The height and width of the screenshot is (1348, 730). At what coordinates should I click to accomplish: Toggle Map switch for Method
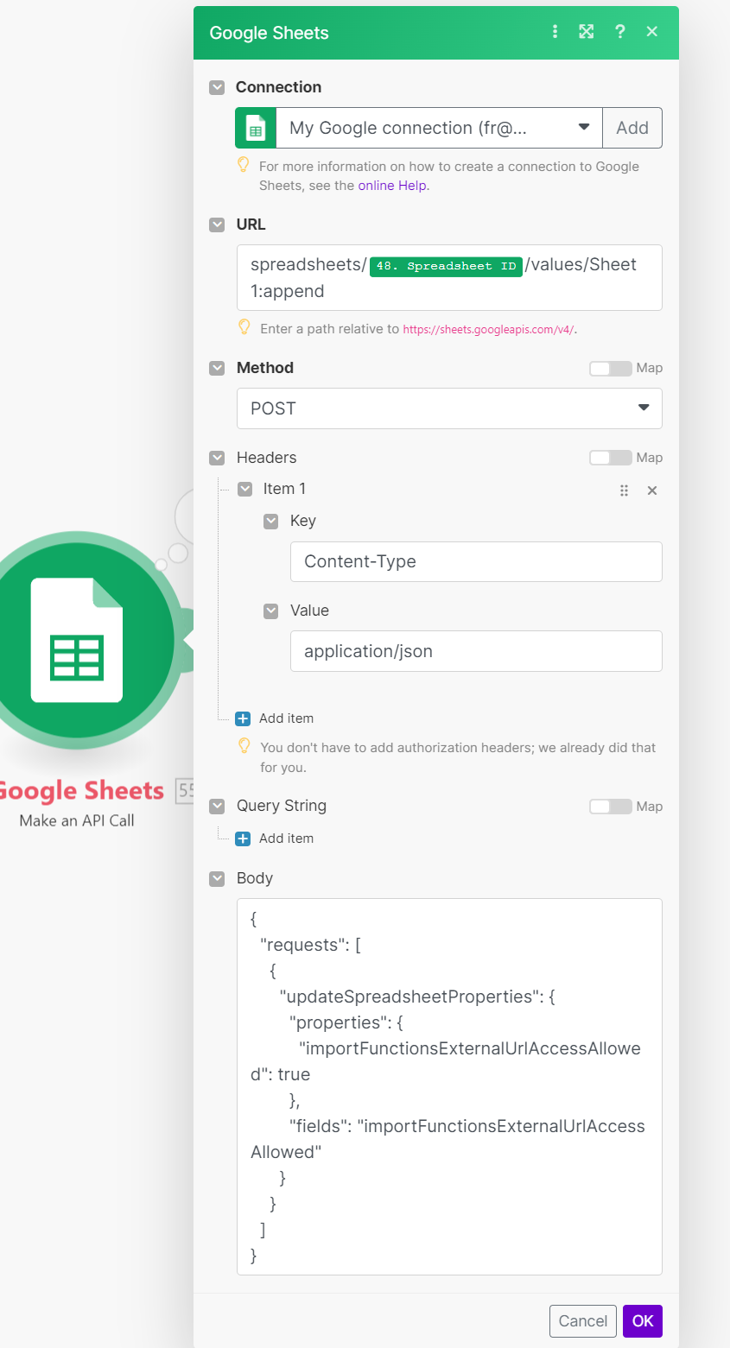(x=611, y=369)
